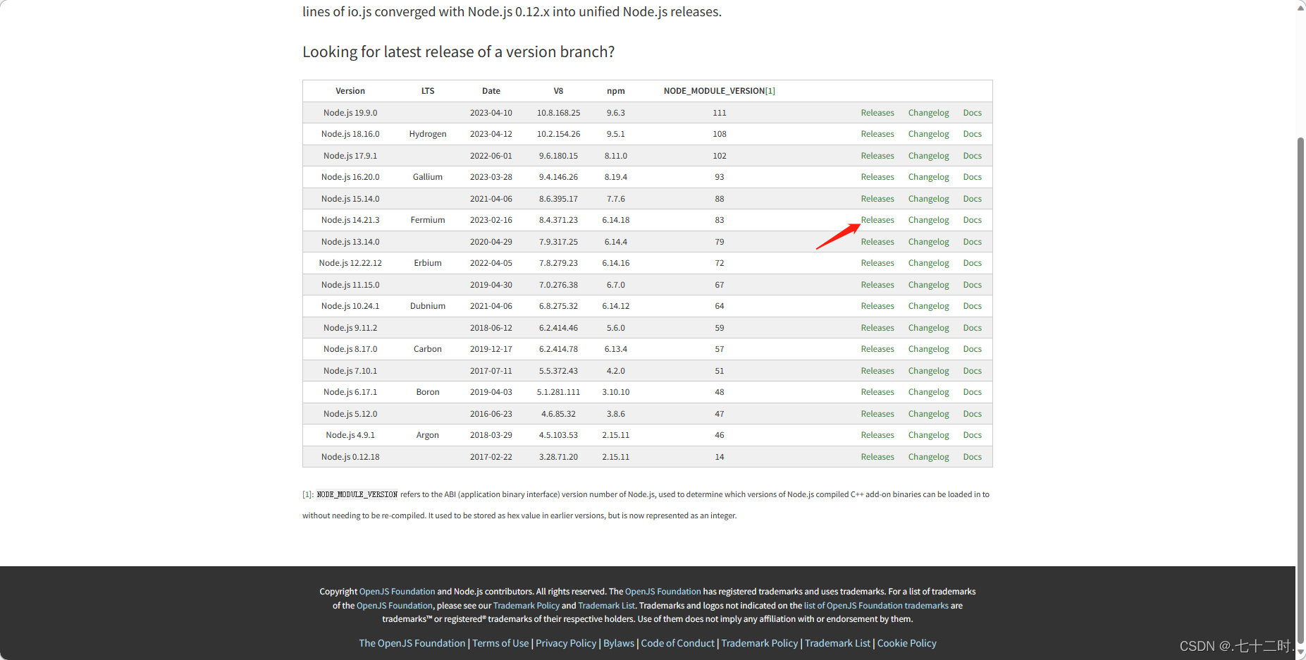Open Releases for Node.js 9.11.2
1306x660 pixels.
coord(877,328)
